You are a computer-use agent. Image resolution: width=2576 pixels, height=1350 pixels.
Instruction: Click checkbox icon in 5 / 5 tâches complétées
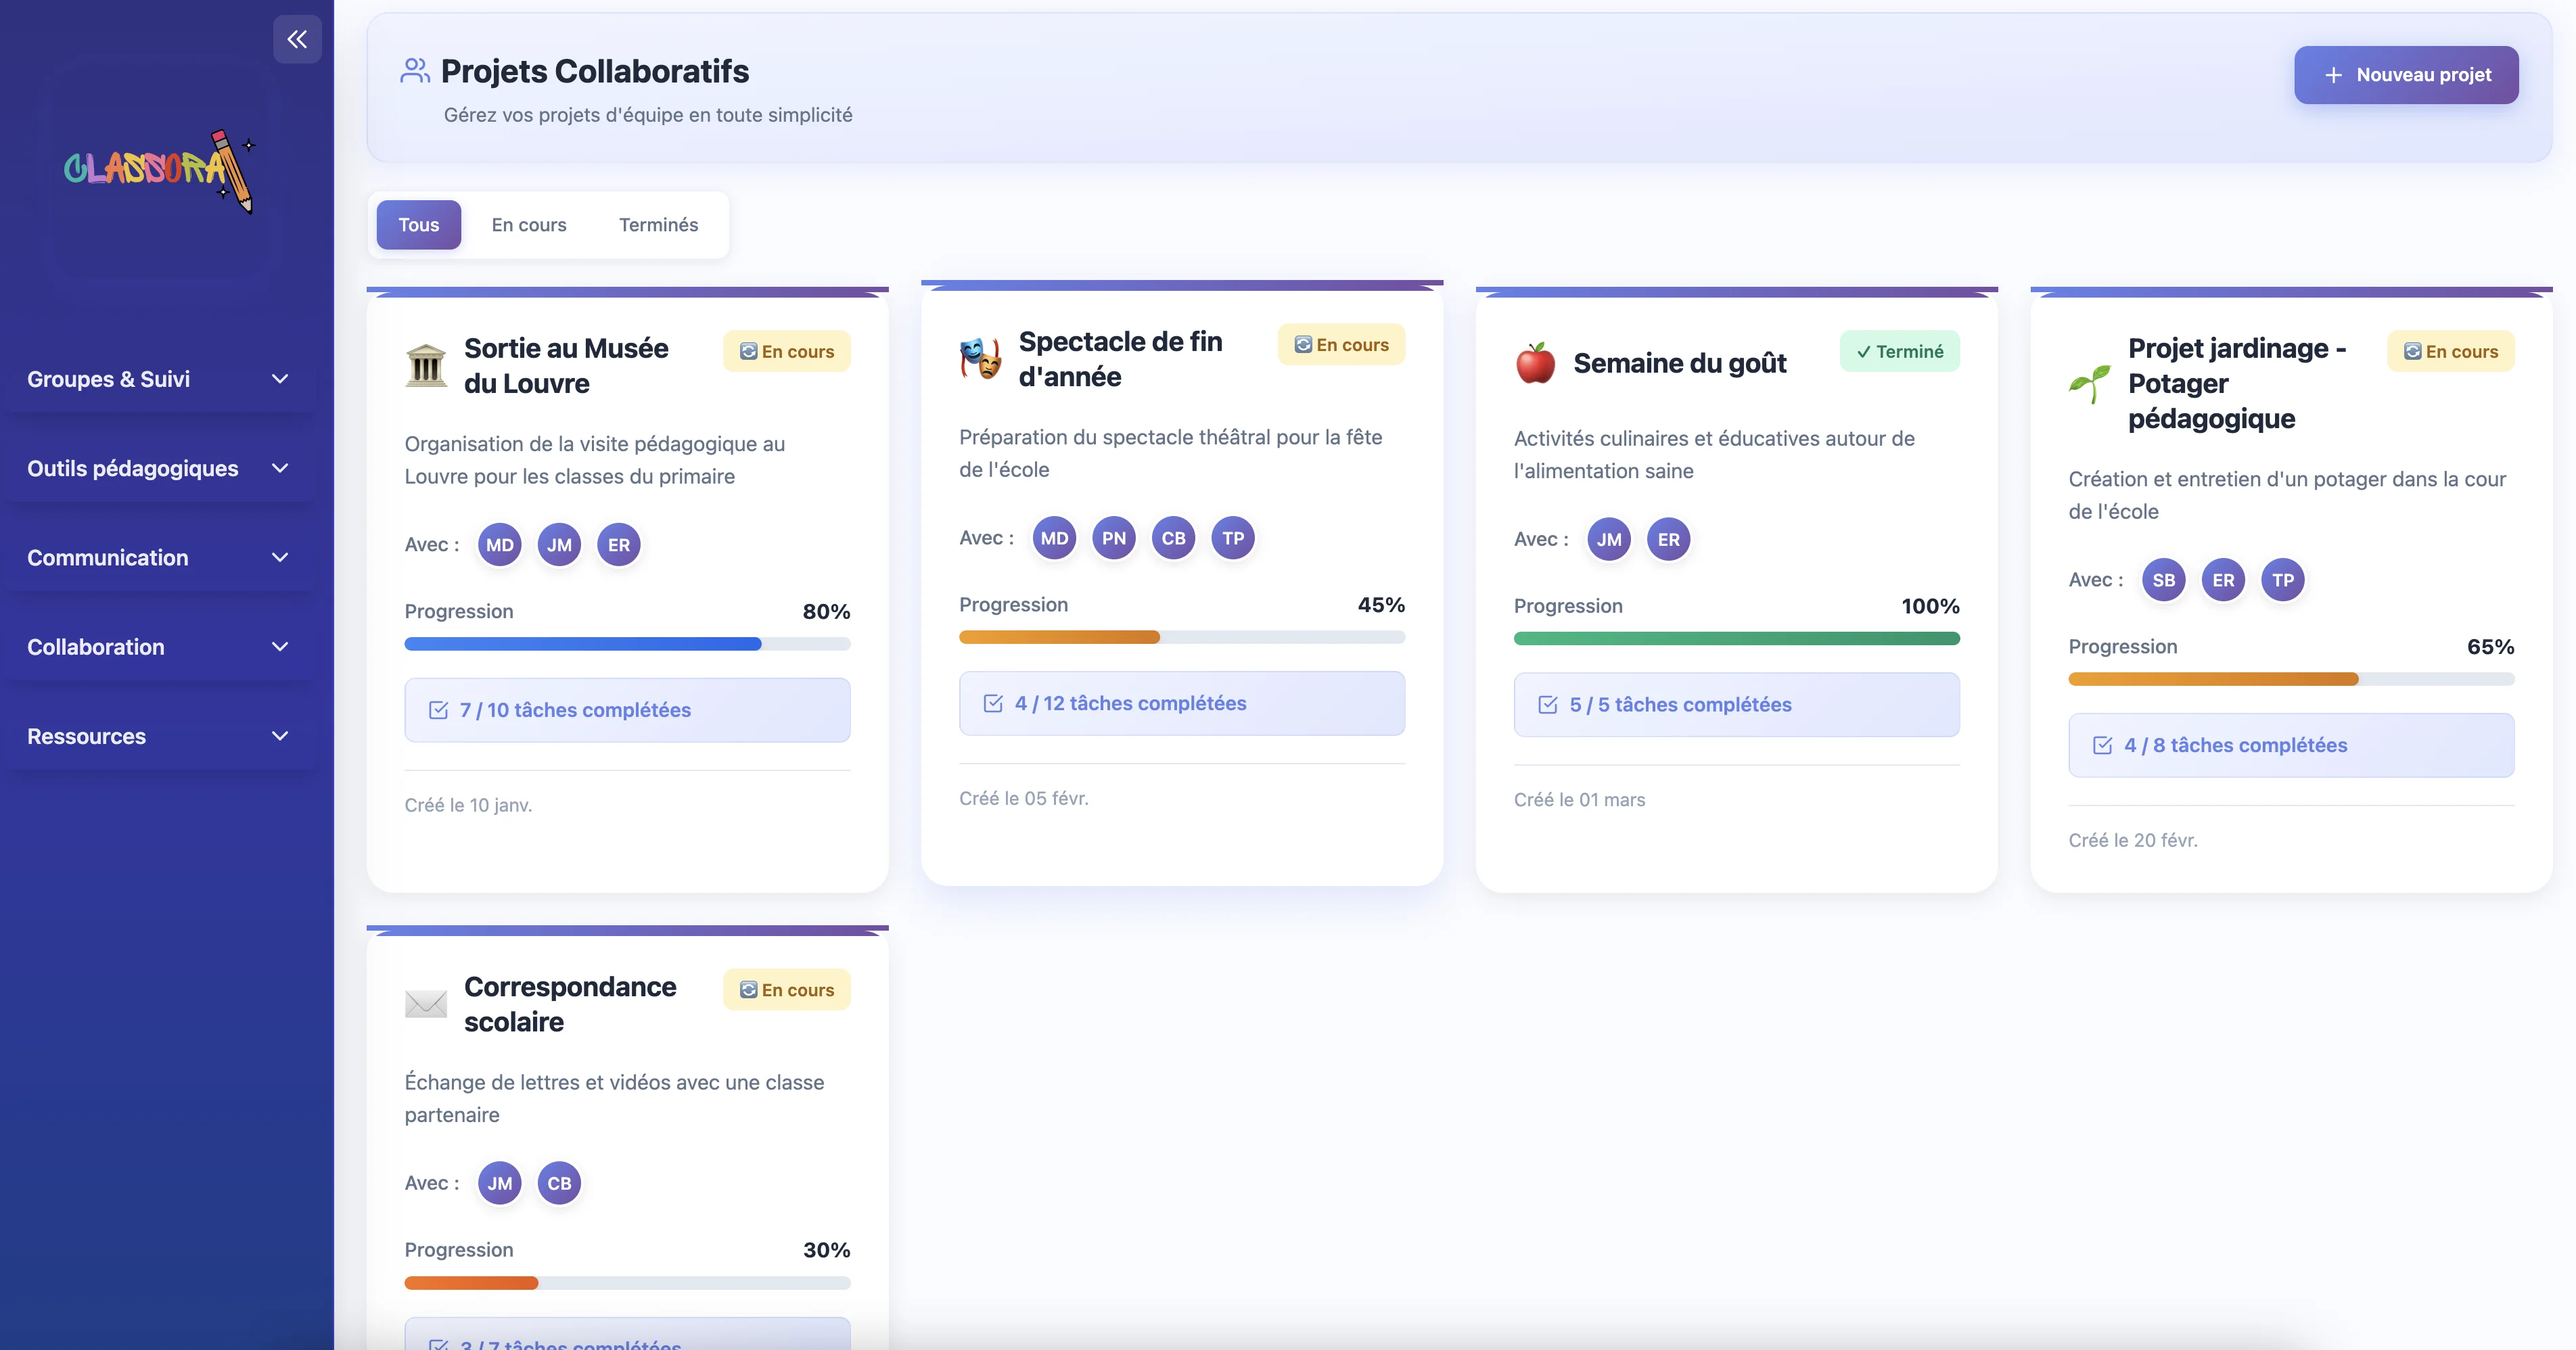tap(1547, 705)
